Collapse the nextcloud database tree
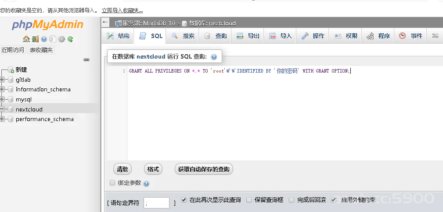Screen dimensions: 443x212 pyautogui.click(x=2, y=109)
